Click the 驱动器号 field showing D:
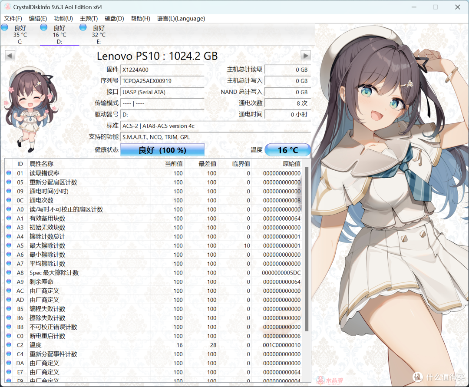Viewport: 469px width, 387px height. (162, 115)
